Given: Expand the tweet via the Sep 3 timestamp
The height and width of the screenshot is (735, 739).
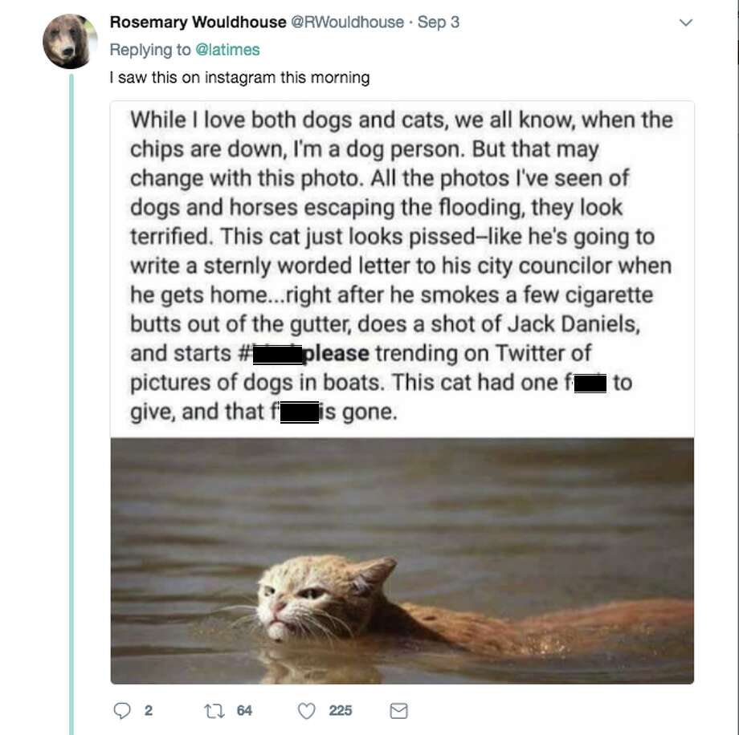Looking at the screenshot, I should click(x=438, y=22).
